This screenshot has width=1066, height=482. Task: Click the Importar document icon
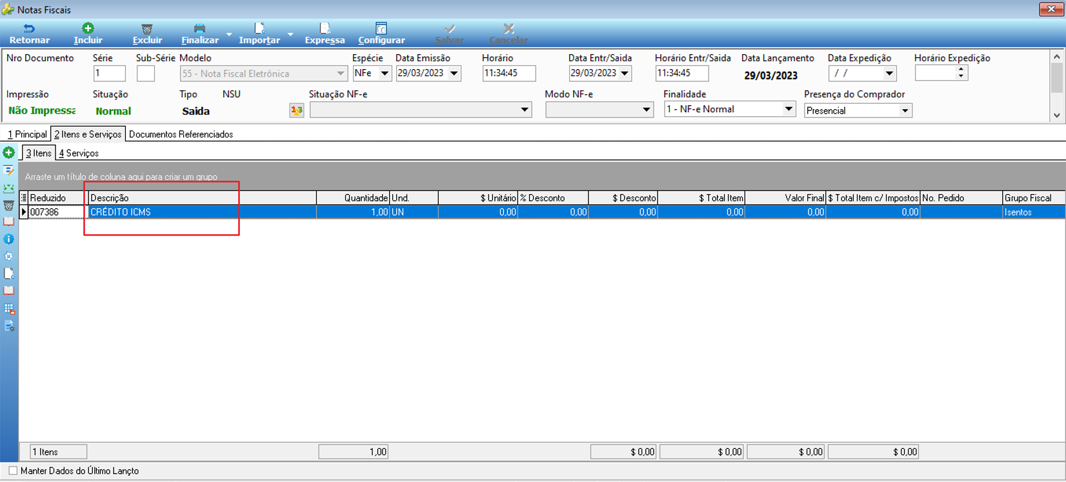(259, 28)
